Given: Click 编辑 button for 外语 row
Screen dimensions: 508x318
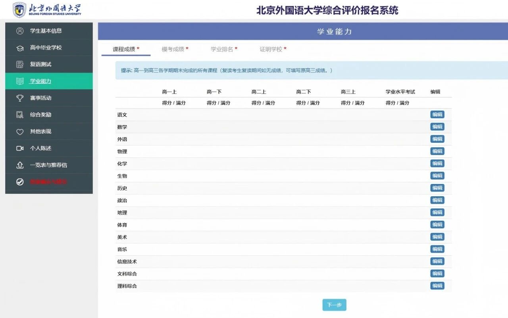Looking at the screenshot, I should pos(437,139).
